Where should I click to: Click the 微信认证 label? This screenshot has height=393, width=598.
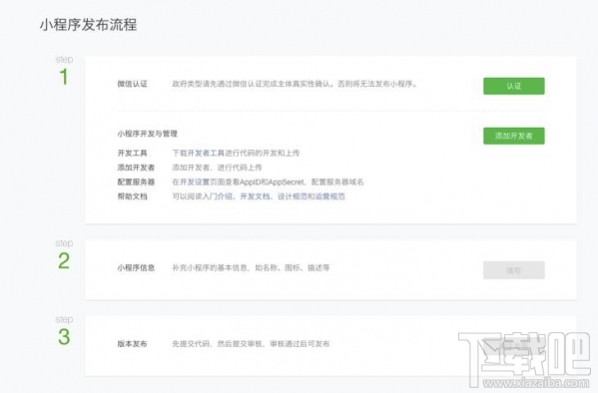132,84
